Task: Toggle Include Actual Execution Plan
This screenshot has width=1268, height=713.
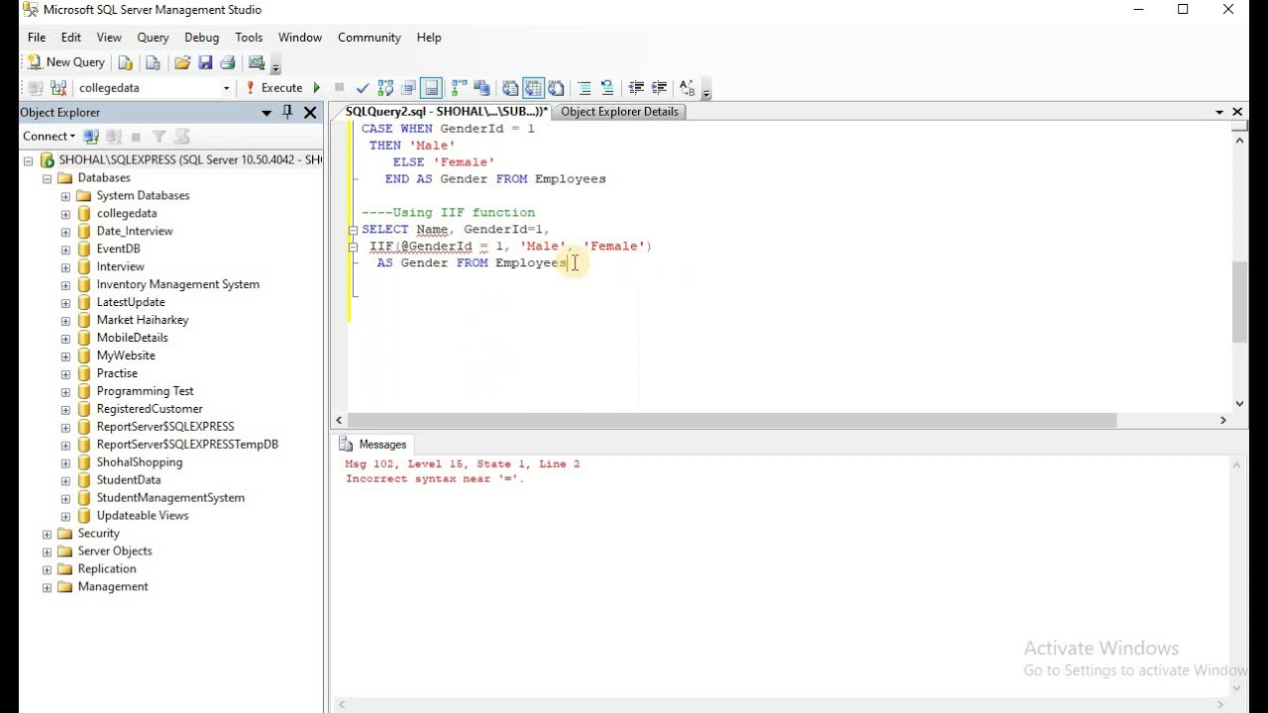Action: 459,88
